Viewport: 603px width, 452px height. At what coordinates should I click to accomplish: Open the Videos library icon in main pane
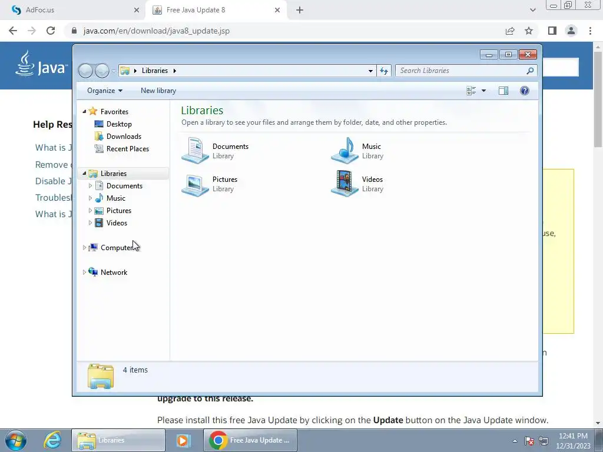(x=345, y=184)
